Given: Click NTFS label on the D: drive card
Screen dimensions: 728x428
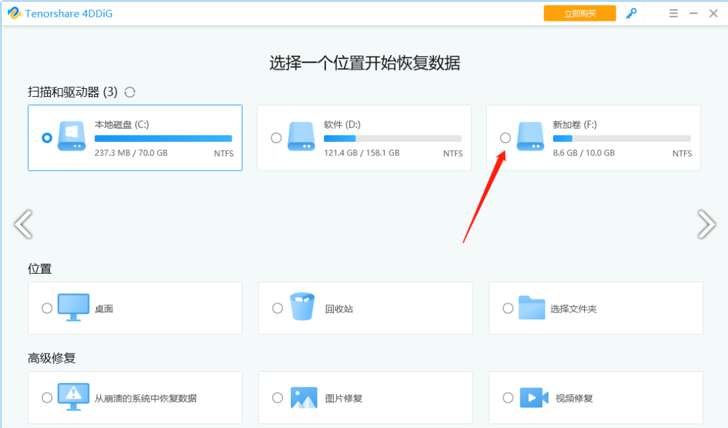Looking at the screenshot, I should 453,154.
